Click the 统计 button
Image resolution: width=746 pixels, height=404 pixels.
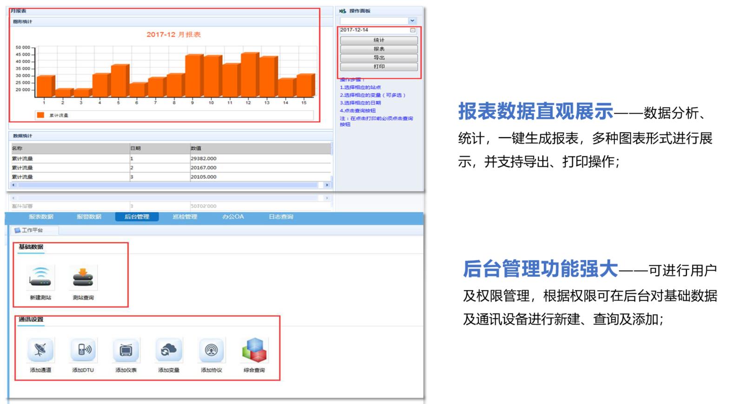(x=379, y=40)
